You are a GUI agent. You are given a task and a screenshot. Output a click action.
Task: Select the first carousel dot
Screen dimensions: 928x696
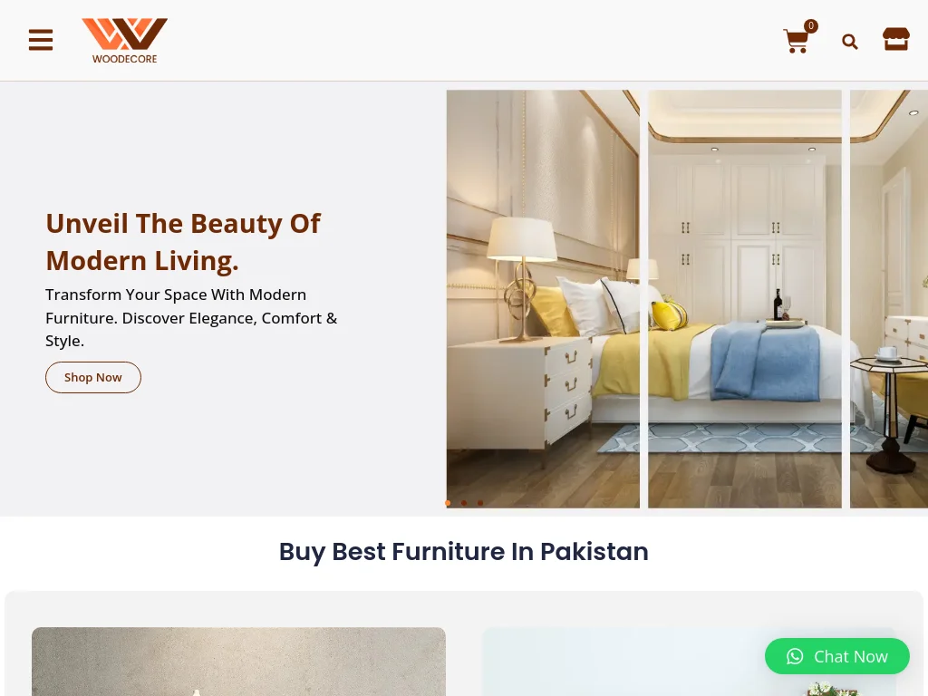point(448,503)
